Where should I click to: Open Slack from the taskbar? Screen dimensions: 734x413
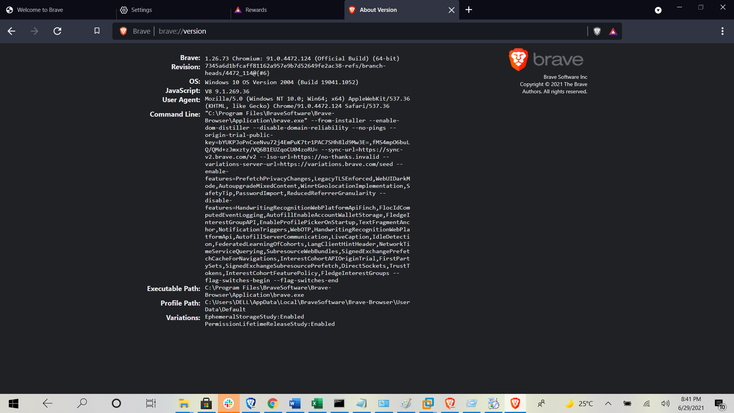coord(229,403)
